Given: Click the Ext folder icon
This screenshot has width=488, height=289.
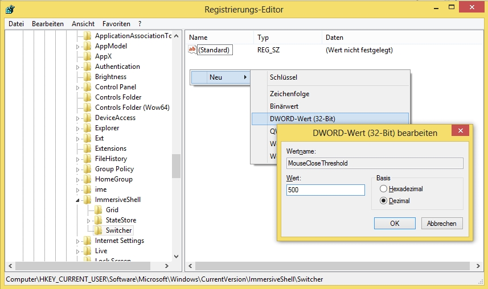Looking at the screenshot, I should click(88, 138).
